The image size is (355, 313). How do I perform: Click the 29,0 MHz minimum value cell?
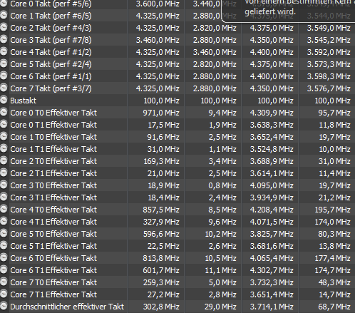click(x=220, y=307)
